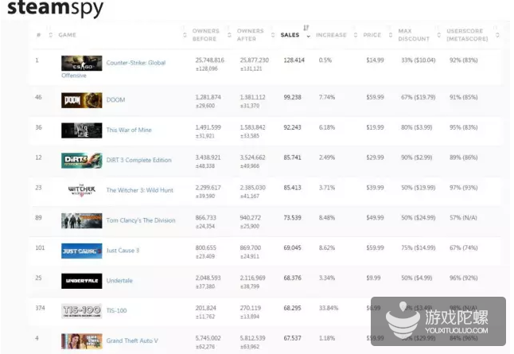The width and height of the screenshot is (514, 354).
Task: Open the TIS-100 game link
Action: point(116,310)
